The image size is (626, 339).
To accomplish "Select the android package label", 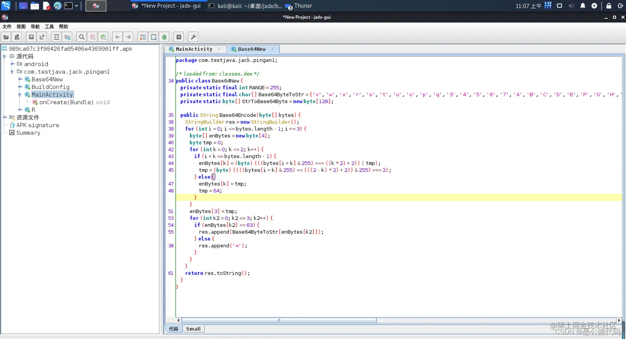I will point(36,64).
